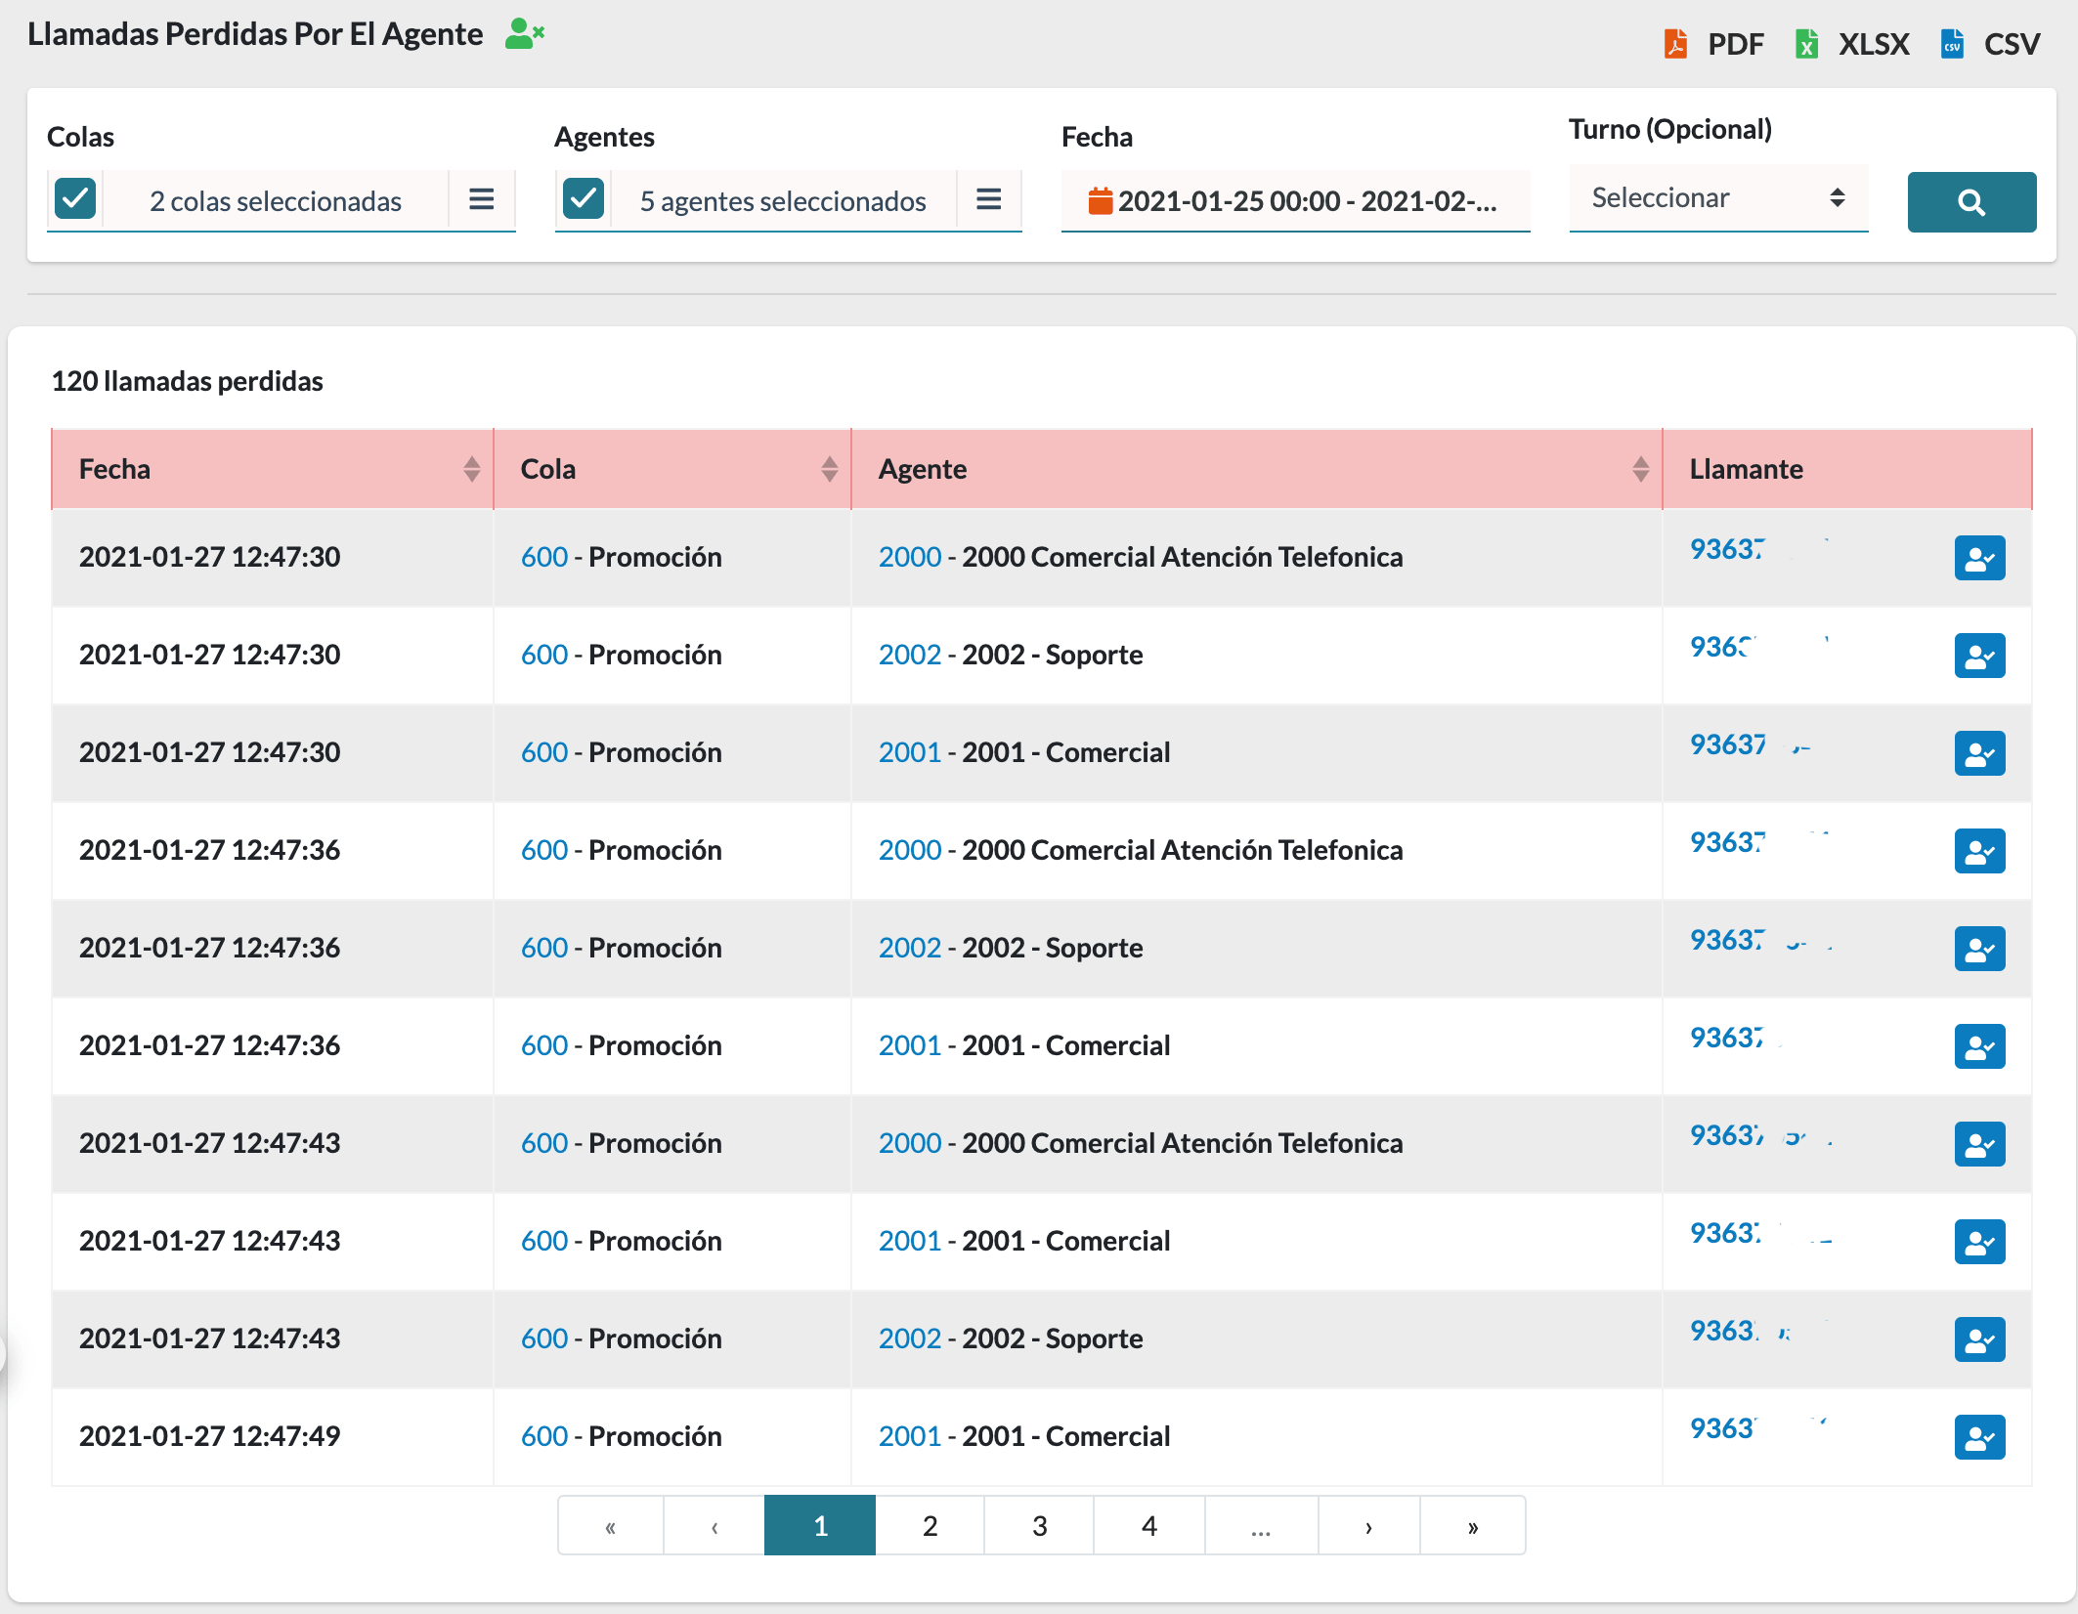Click the search magnifier button

coord(1971,202)
